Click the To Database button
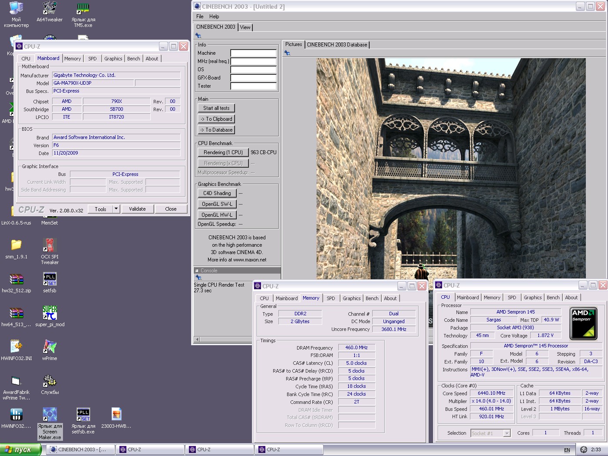The width and height of the screenshot is (608, 456). [x=216, y=130]
